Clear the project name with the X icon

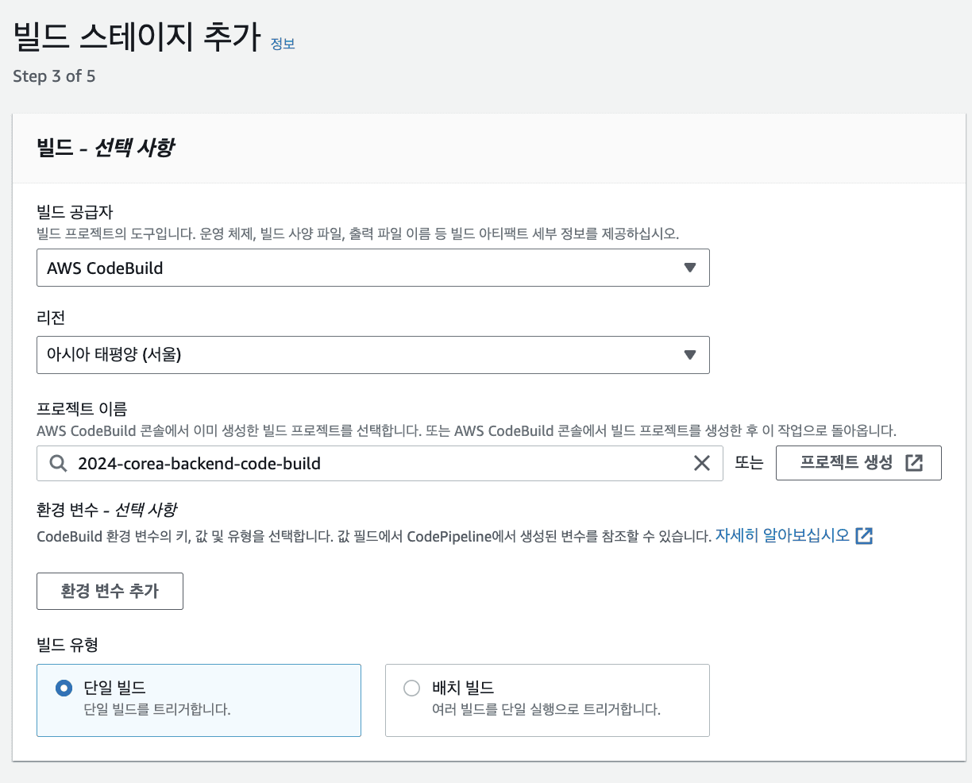pyautogui.click(x=701, y=464)
